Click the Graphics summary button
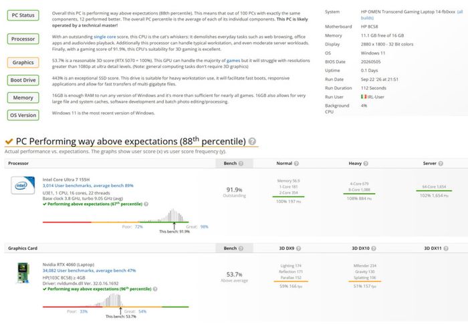Image resolution: width=468 pixels, height=324 pixels. [x=23, y=62]
